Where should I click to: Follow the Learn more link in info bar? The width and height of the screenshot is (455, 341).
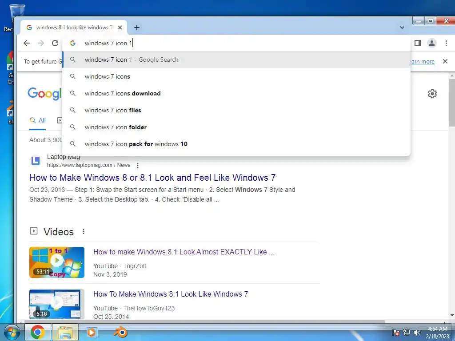point(422,61)
